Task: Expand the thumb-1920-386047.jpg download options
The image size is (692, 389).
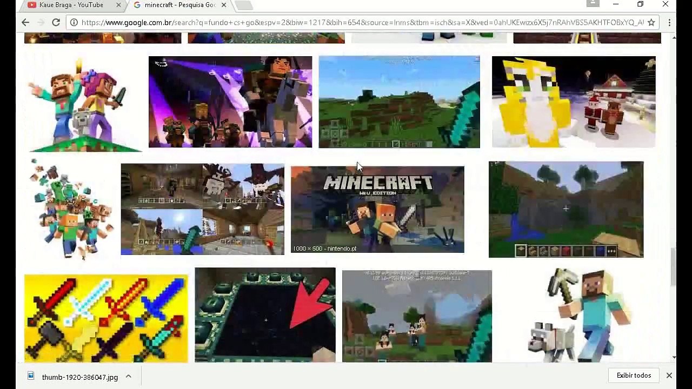Action: pos(128,376)
